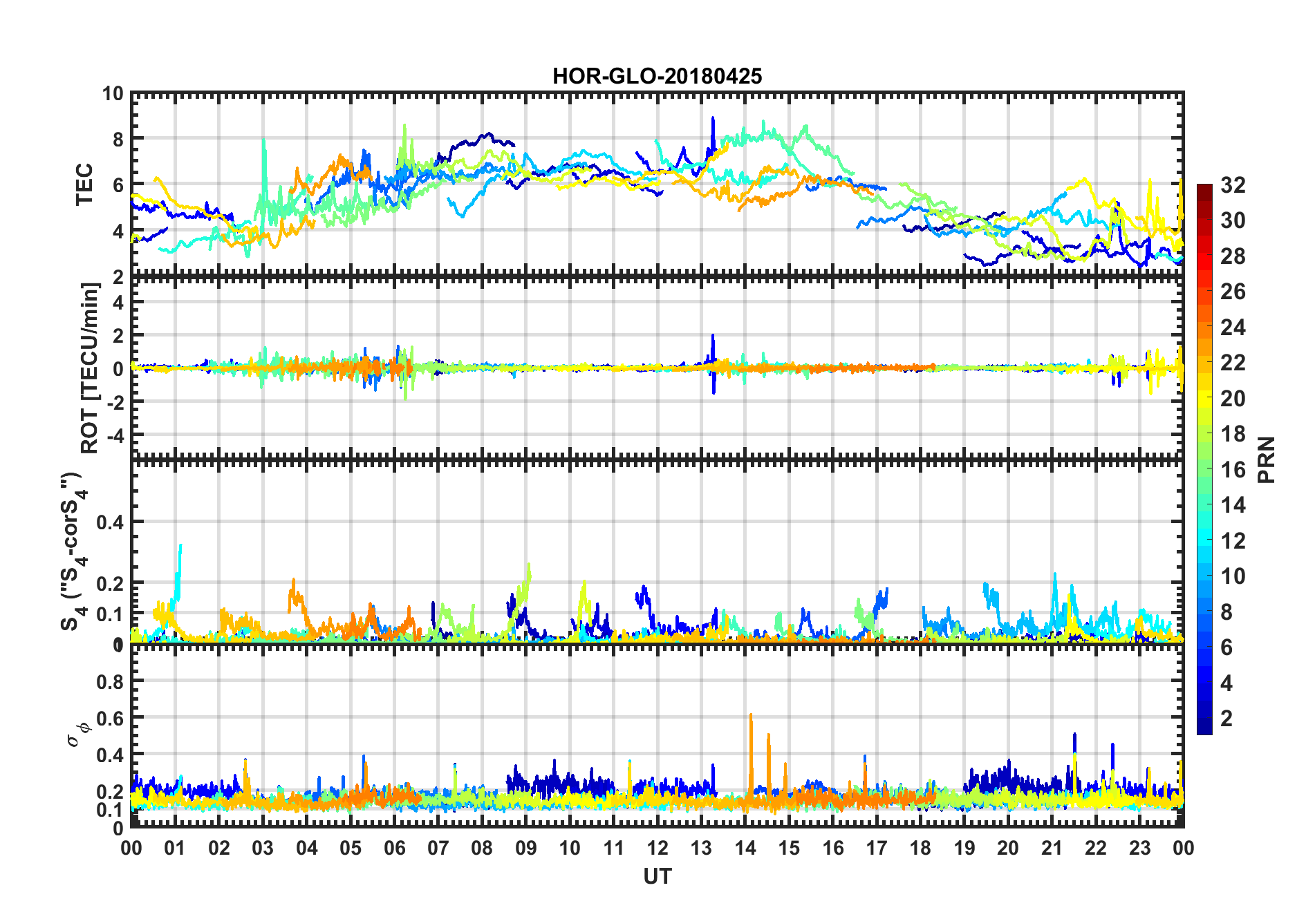
Task: Click the "ROT [TECU/min]" axis label
Action: tap(90, 368)
